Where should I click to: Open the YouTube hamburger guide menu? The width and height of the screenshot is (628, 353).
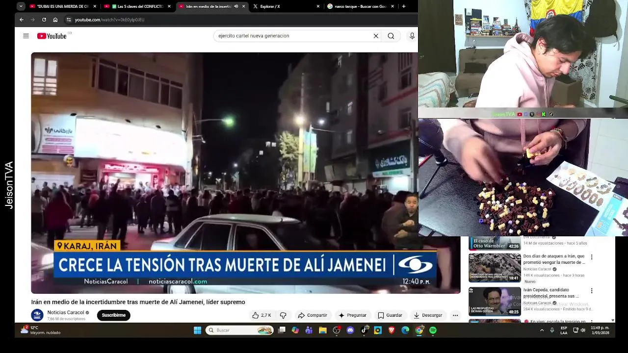tap(26, 36)
